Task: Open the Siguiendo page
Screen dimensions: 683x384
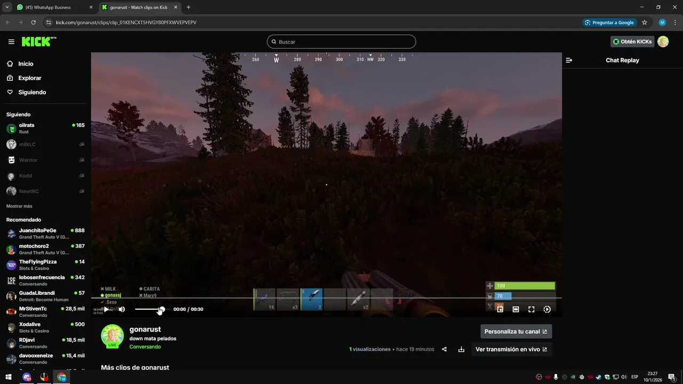Action: click(32, 92)
